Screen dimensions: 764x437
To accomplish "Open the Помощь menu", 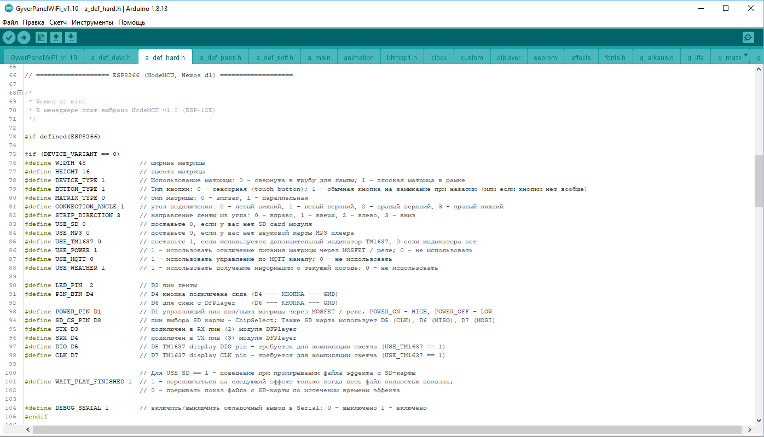I will pyautogui.click(x=131, y=22).
